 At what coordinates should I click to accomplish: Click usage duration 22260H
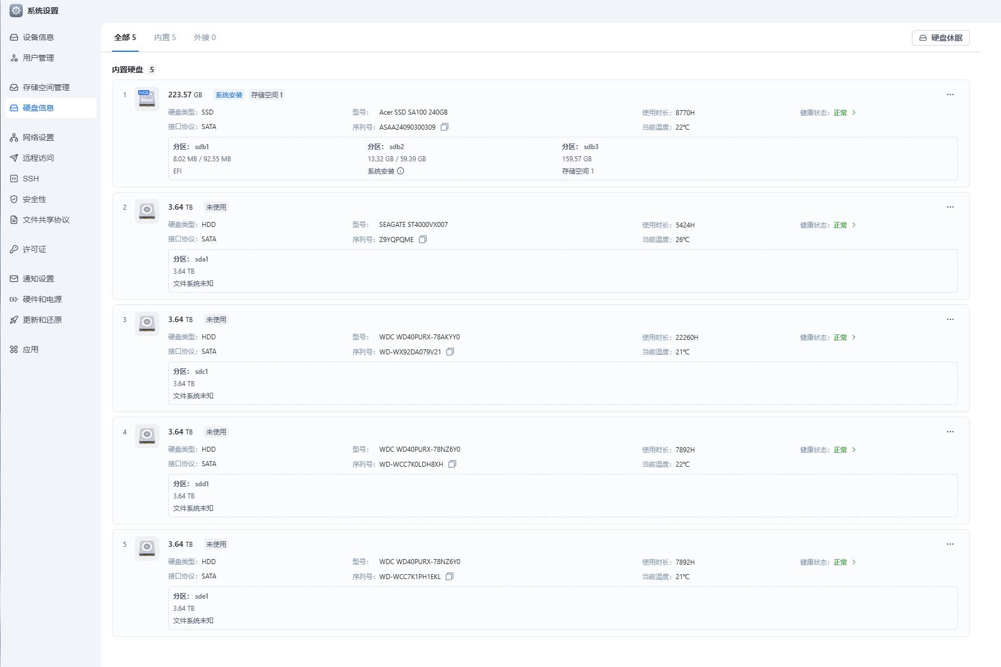pos(687,338)
